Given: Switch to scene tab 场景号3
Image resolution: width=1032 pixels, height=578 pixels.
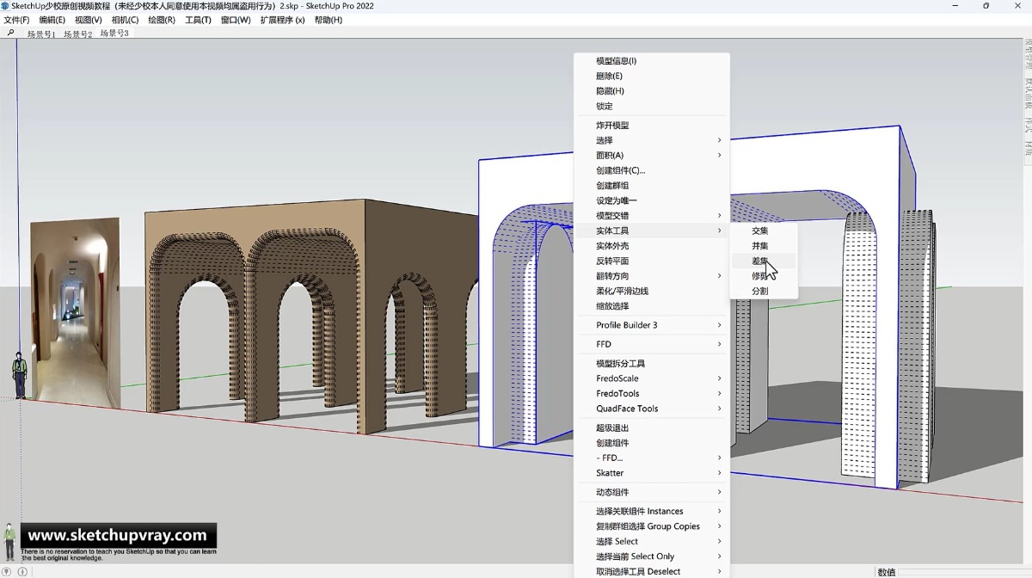Looking at the screenshot, I should (114, 34).
